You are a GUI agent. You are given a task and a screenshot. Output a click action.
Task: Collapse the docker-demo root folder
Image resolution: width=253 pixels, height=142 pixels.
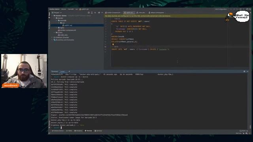pyautogui.click(x=52, y=16)
